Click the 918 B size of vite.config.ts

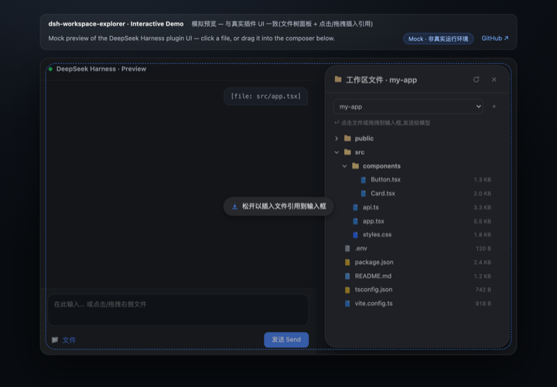(x=483, y=304)
